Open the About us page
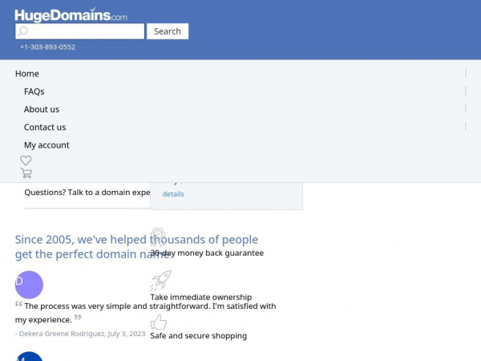This screenshot has width=481, height=361. [42, 109]
